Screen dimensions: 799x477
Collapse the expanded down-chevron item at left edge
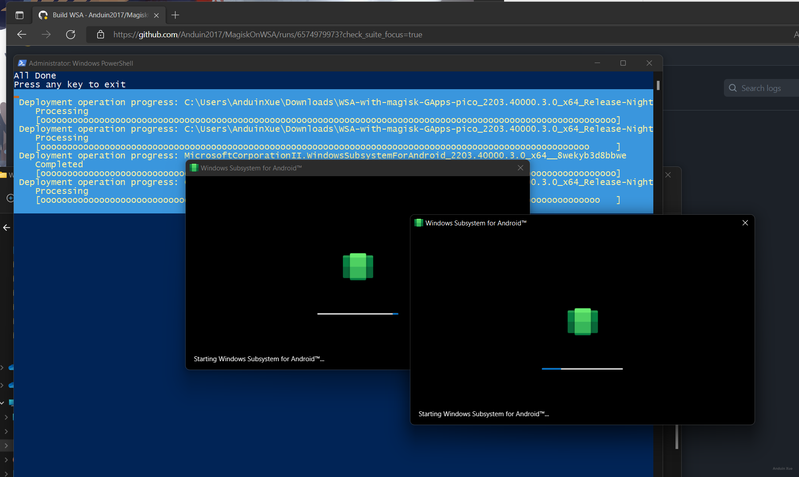click(x=2, y=403)
